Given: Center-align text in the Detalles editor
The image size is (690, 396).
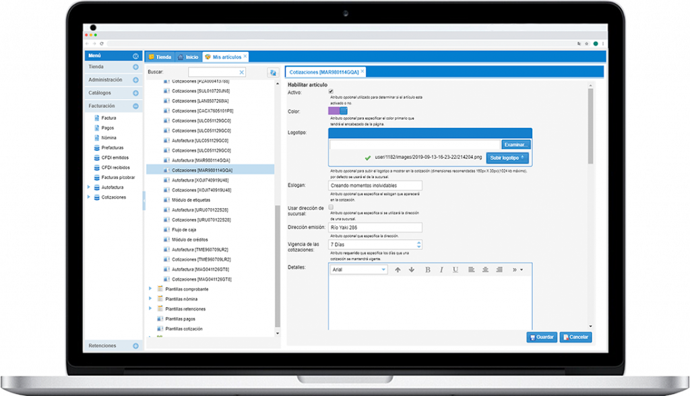Looking at the screenshot, I should (484, 269).
